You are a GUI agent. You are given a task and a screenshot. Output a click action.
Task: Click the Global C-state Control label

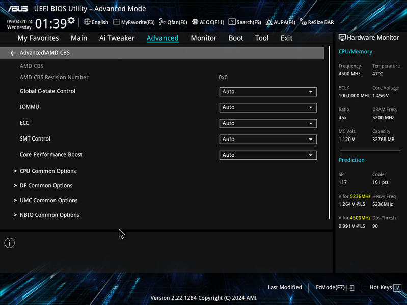pos(47,91)
